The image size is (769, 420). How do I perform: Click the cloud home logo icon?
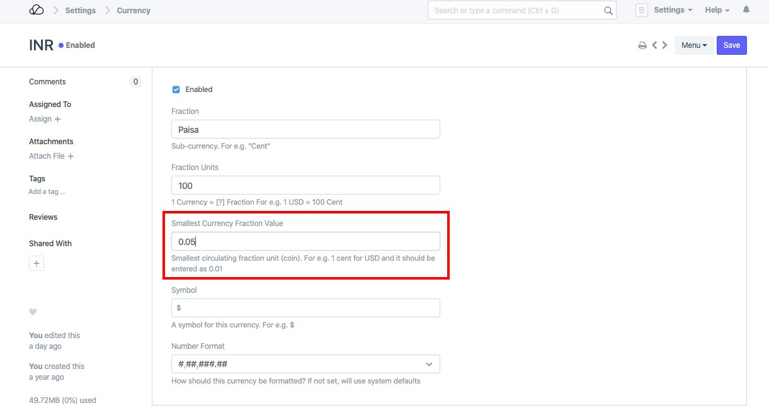coord(37,10)
